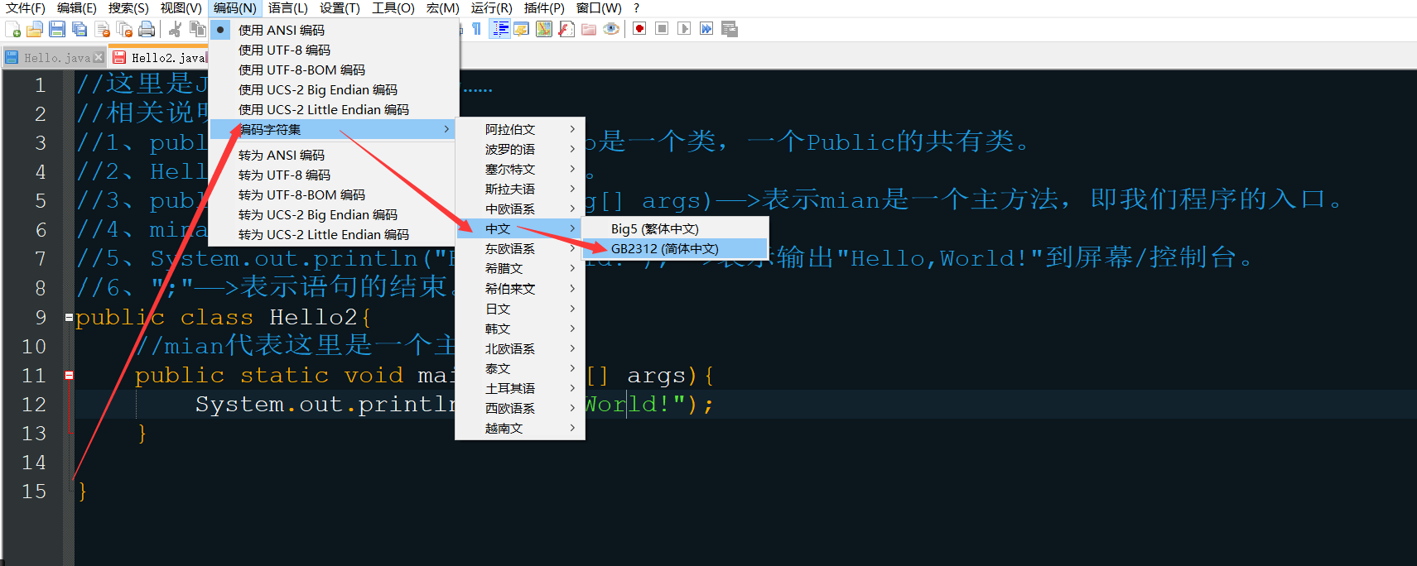Expand the 东欧语系 character set submenu

[x=520, y=248]
